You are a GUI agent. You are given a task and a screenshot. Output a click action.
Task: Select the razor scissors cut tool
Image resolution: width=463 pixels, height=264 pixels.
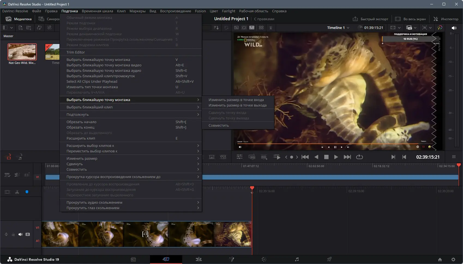pyautogui.click(x=17, y=192)
